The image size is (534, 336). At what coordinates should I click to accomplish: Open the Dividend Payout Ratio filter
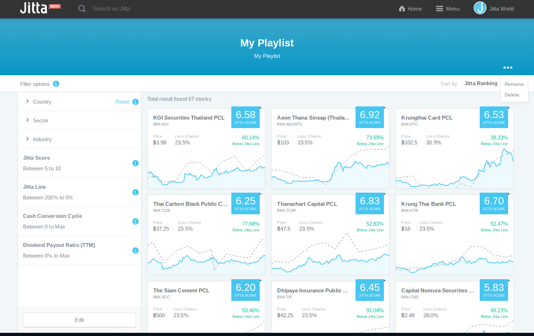tap(79, 250)
